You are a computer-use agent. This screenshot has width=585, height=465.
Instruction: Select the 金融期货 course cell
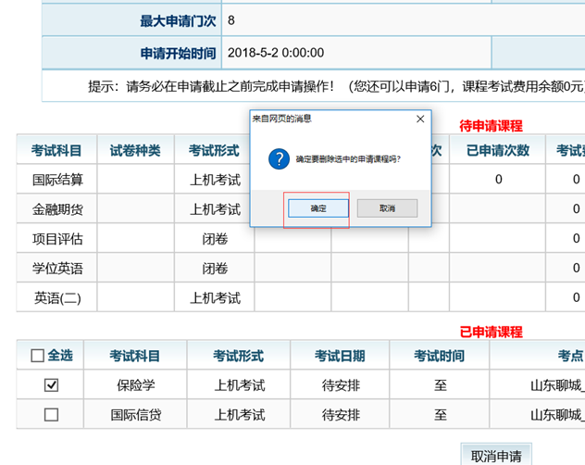[56, 209]
